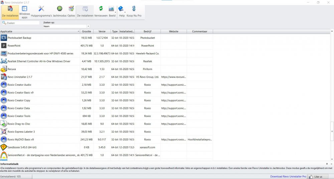Image resolution: width=334 pixels, height=179 pixels.
Task: Sort by Bedrijf column header
Action: pos(147,32)
